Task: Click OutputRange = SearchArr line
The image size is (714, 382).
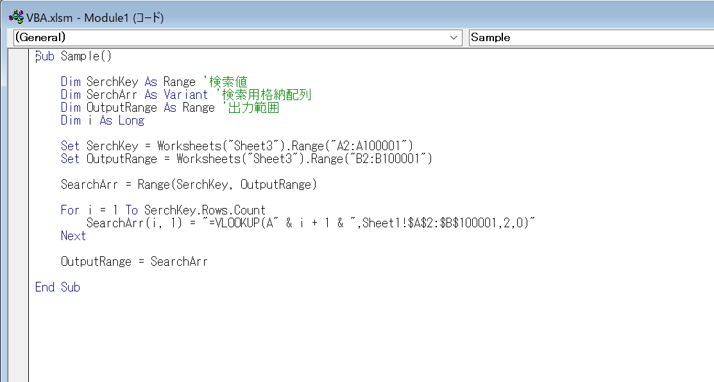Action: pyautogui.click(x=134, y=262)
